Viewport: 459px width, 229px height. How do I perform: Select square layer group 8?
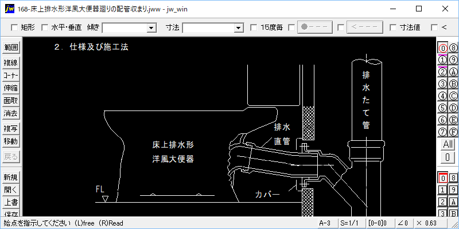(x=453, y=177)
